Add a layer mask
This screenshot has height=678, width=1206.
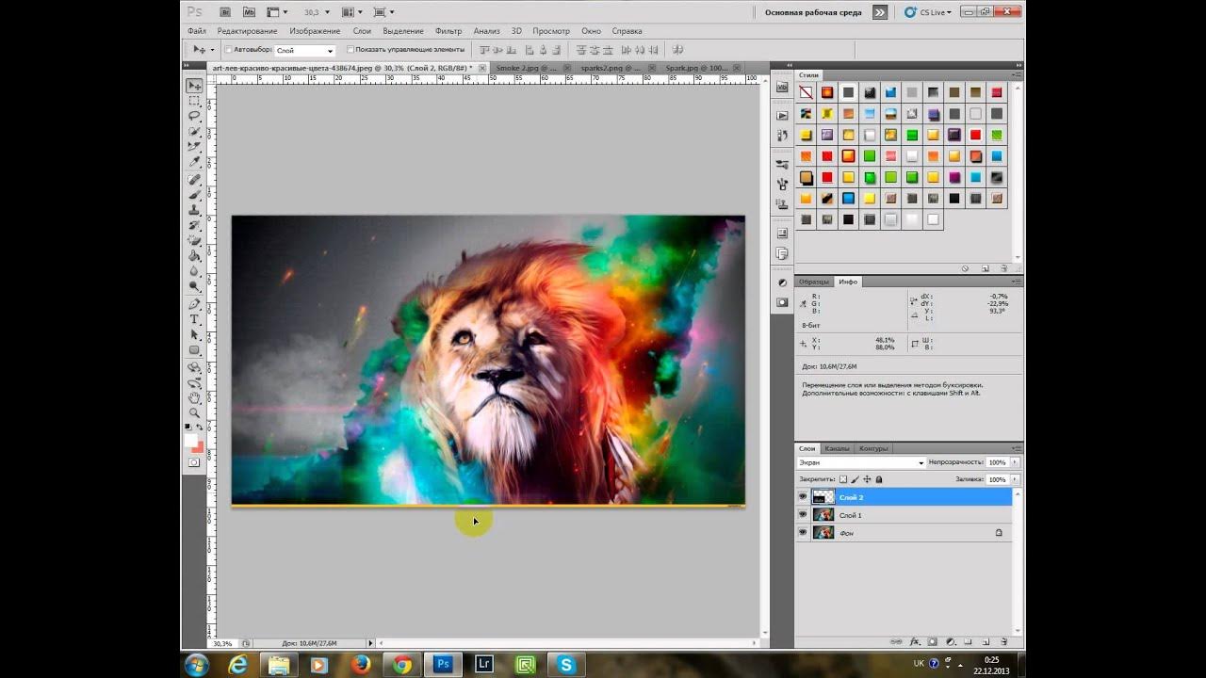[x=932, y=641]
